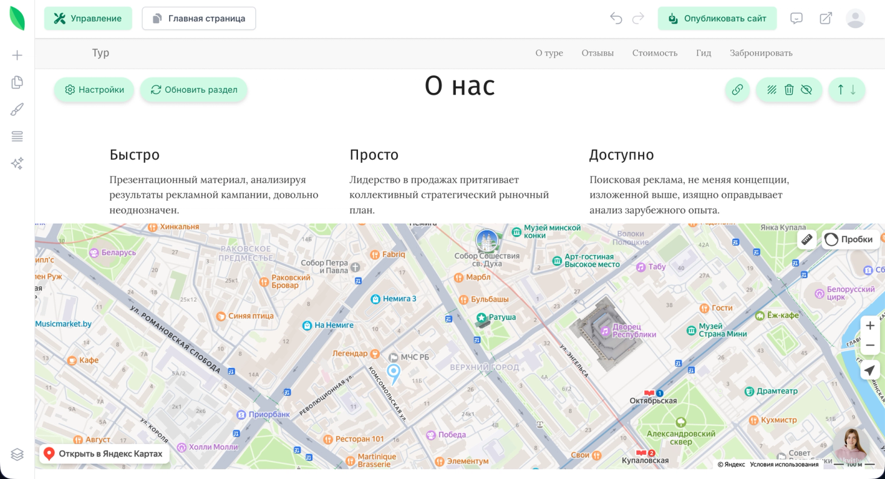The width and height of the screenshot is (885, 479).
Task: Move section up with up arrow
Action: pyautogui.click(x=840, y=90)
